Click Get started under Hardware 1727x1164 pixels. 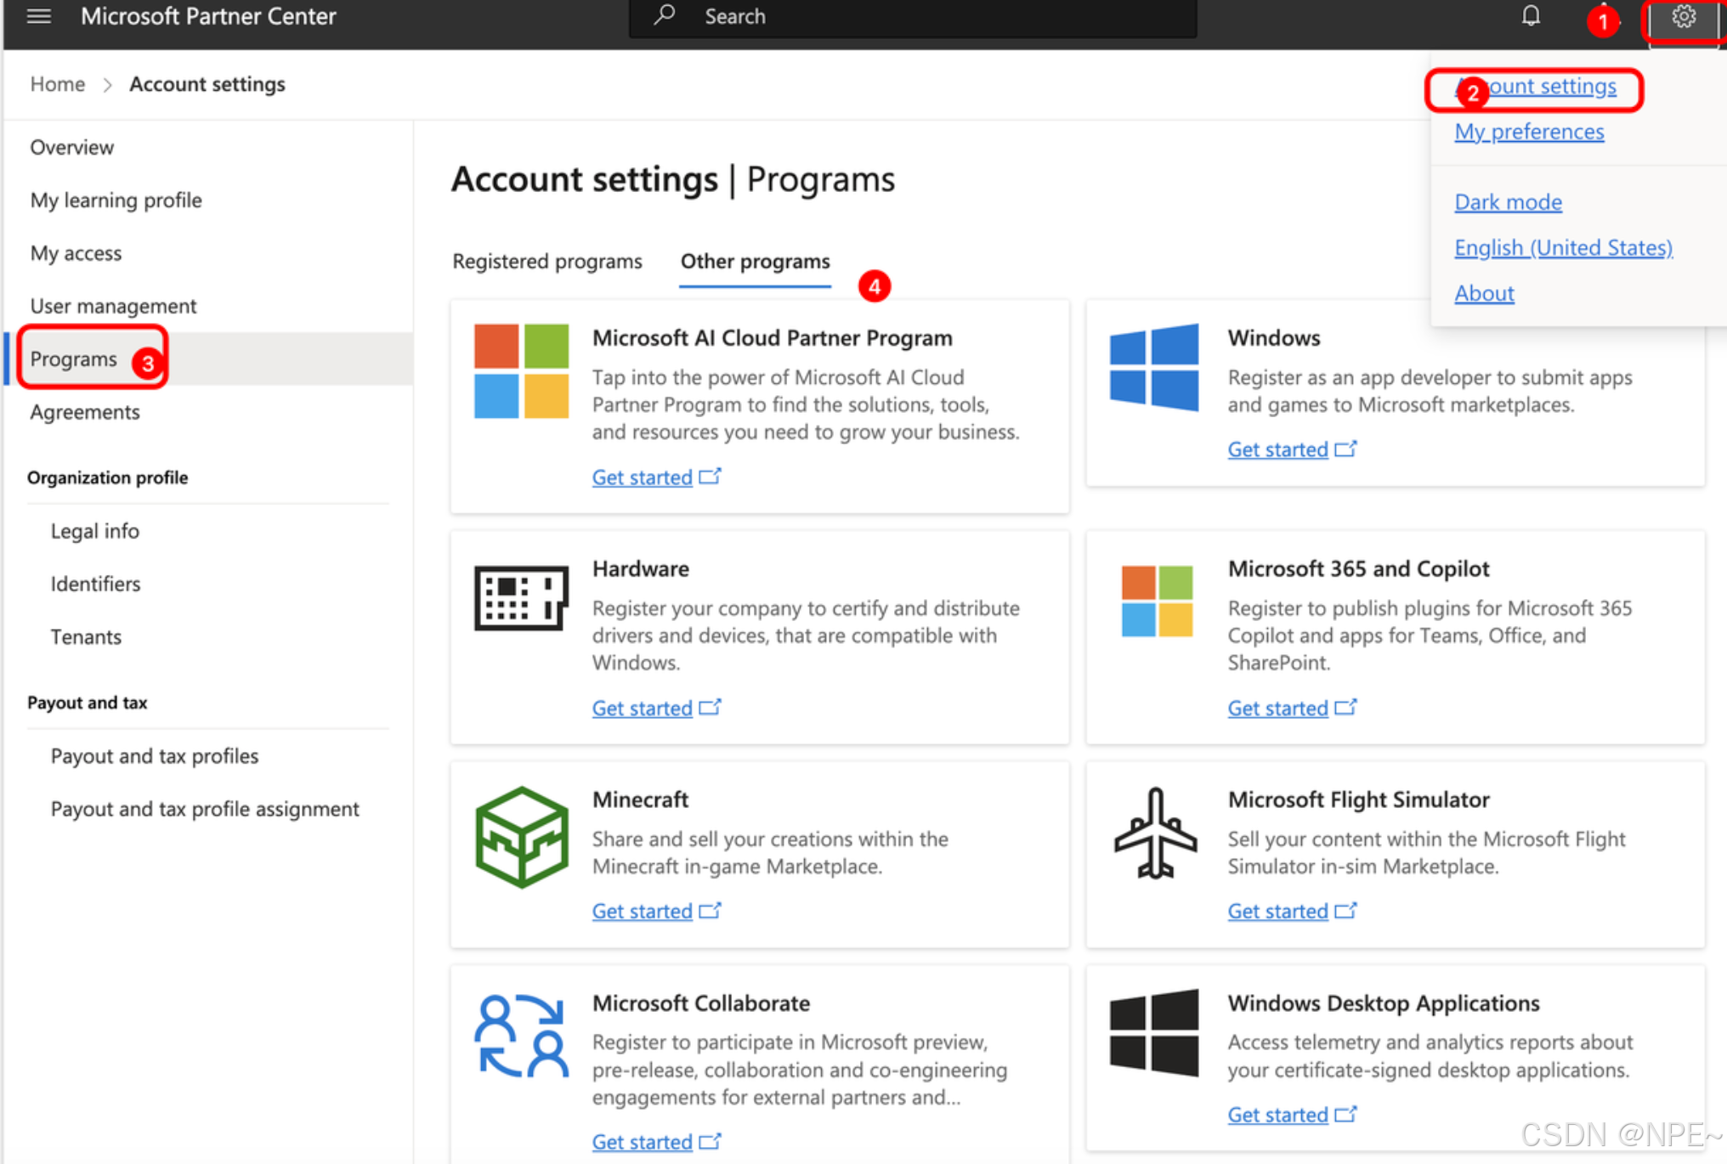click(643, 708)
